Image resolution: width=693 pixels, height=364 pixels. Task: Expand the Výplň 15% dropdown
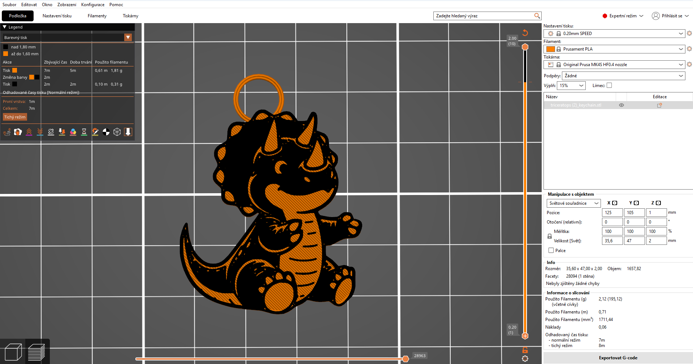[x=571, y=86]
